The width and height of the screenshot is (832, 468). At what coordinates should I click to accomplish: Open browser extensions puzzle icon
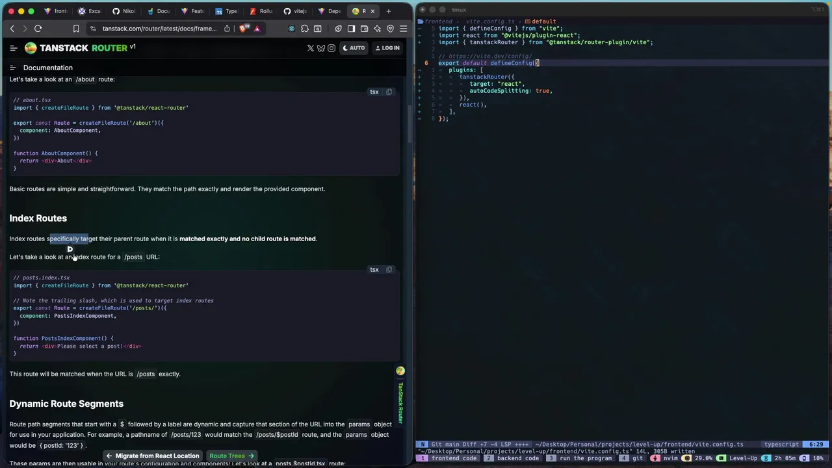click(x=304, y=29)
